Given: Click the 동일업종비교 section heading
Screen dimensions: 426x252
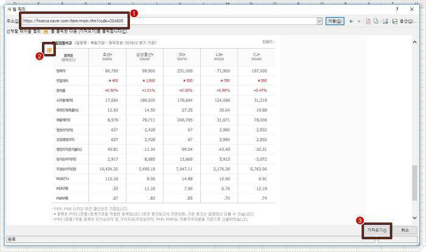Looking at the screenshot, I should (62, 43).
